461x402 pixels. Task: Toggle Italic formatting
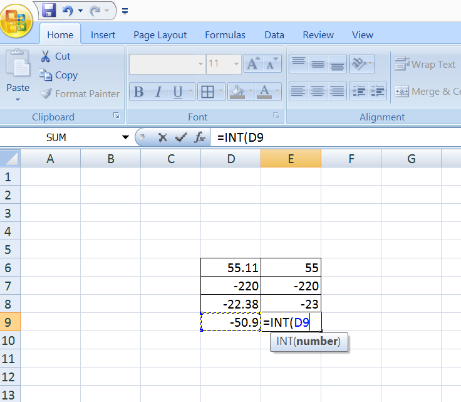pos(158,93)
